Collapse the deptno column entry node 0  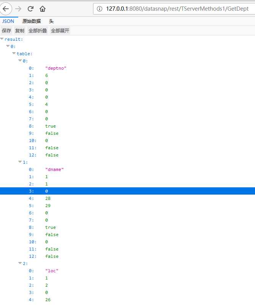coord(20,61)
